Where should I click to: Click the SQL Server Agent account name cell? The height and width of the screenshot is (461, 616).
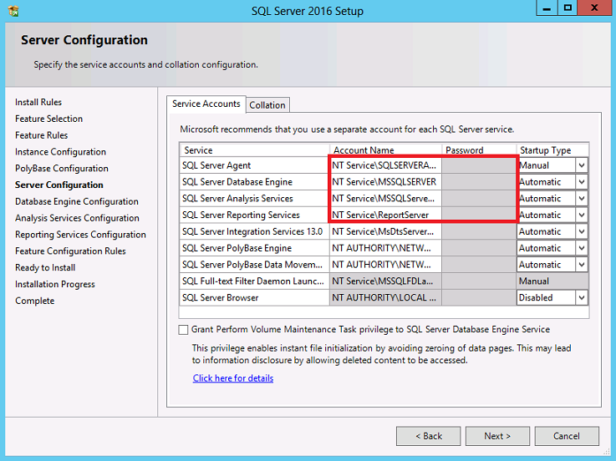pos(385,165)
